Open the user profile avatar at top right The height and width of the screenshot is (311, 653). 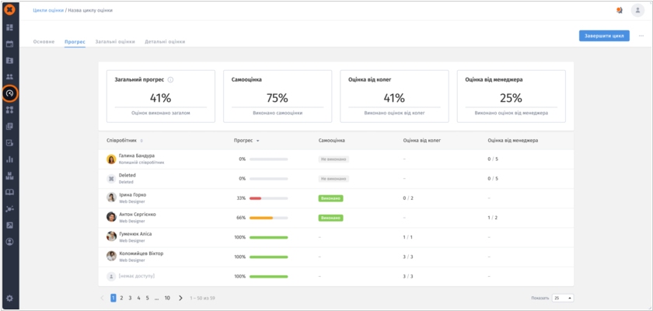637,10
